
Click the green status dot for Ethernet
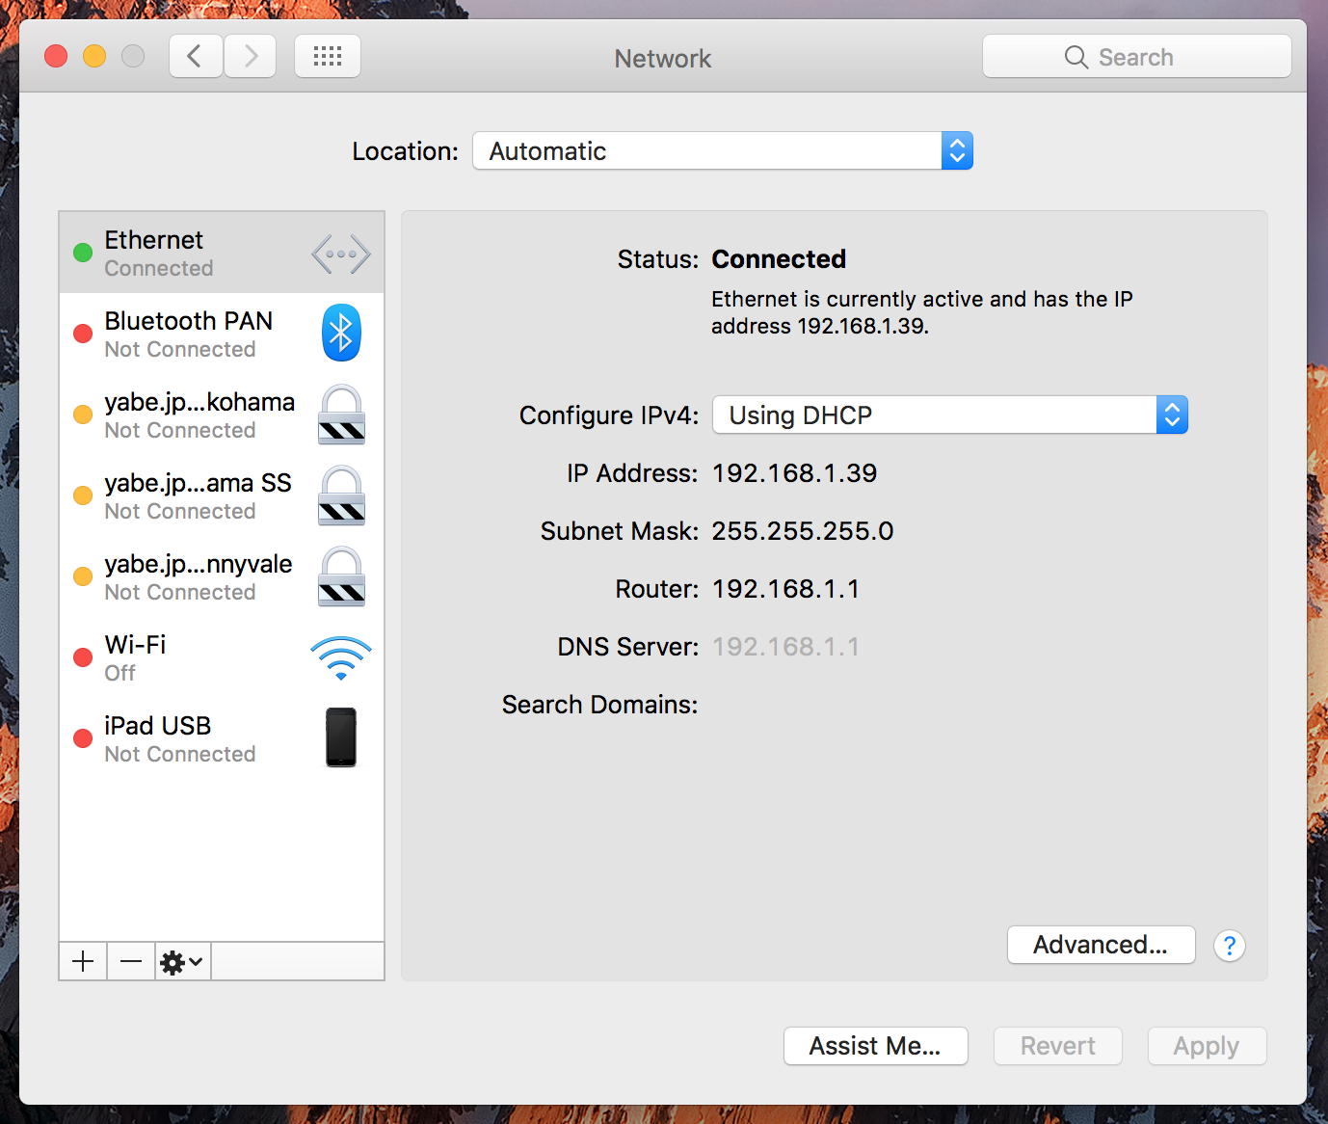point(83,253)
